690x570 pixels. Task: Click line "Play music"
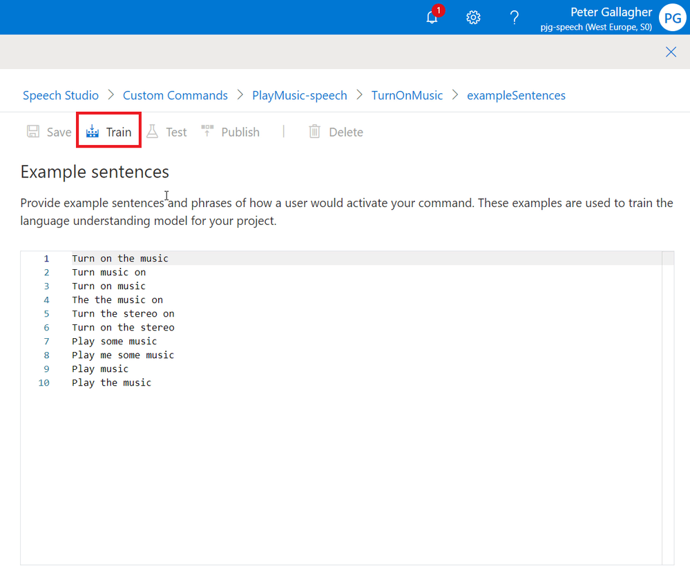coord(100,369)
